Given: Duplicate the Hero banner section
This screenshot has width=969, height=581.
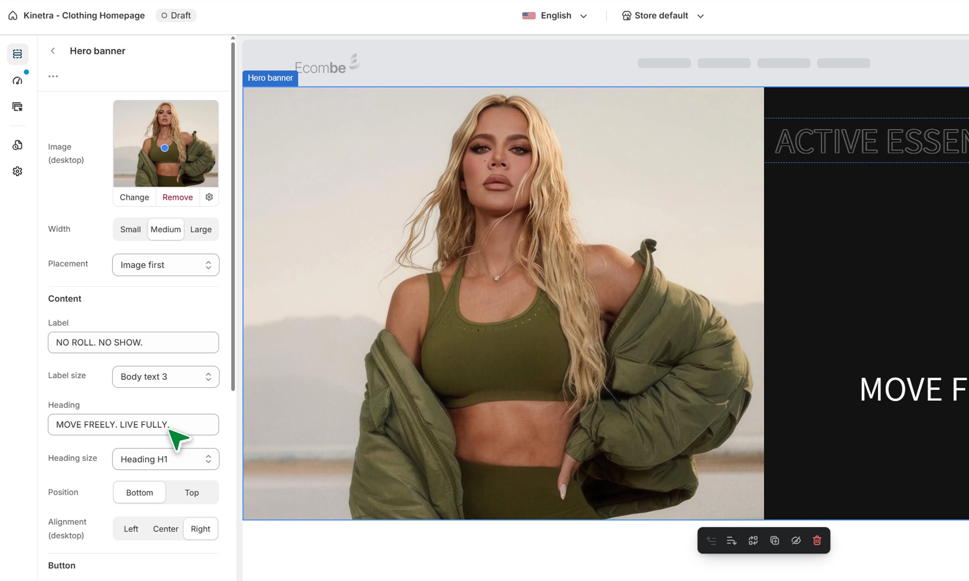Looking at the screenshot, I should click(x=774, y=540).
